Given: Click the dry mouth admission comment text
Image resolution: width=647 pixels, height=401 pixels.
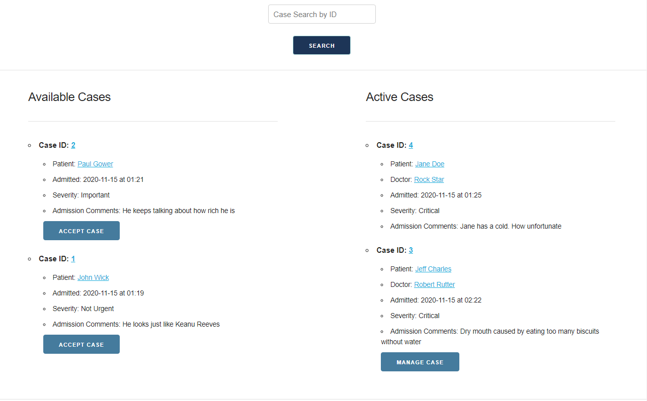Looking at the screenshot, I should tap(528, 331).
